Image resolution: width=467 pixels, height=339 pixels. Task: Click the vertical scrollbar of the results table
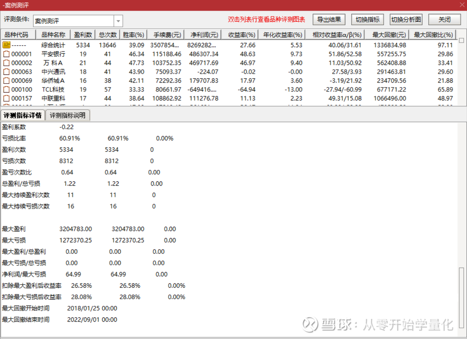[462, 71]
